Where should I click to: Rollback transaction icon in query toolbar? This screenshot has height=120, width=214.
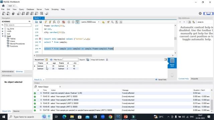pos(73,22)
